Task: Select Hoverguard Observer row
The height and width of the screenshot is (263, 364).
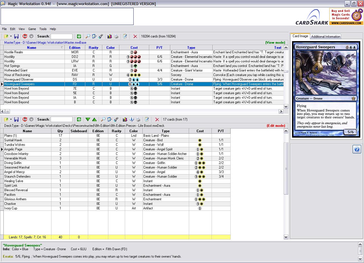Action: (x=144, y=79)
